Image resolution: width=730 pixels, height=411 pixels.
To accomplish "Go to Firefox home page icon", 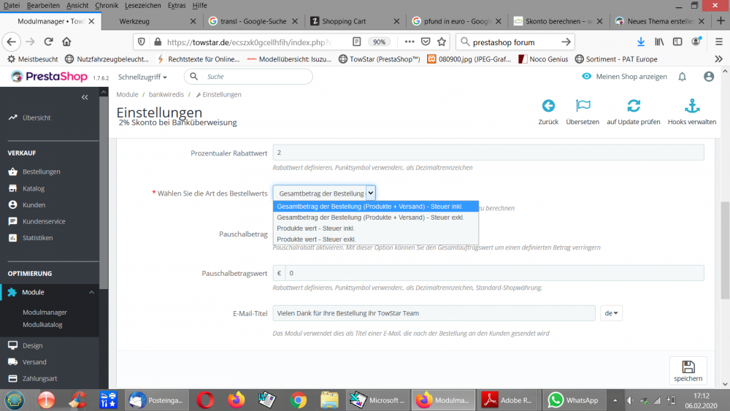I will tap(66, 42).
